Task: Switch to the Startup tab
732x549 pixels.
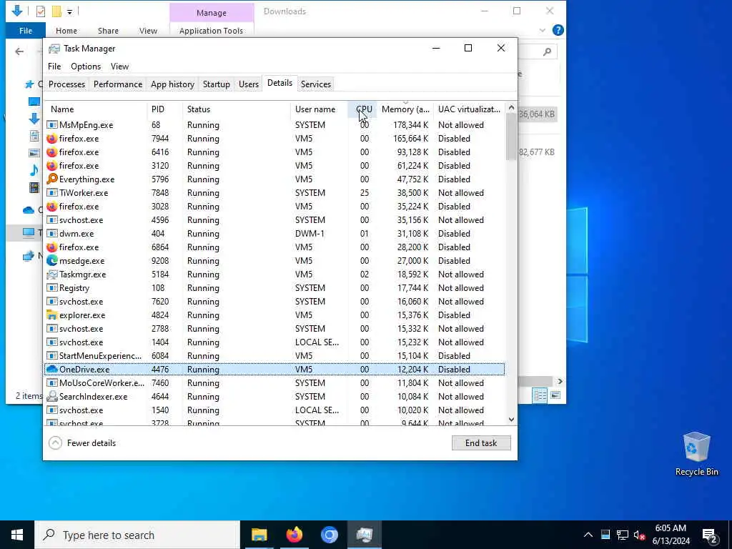Action: click(x=216, y=84)
